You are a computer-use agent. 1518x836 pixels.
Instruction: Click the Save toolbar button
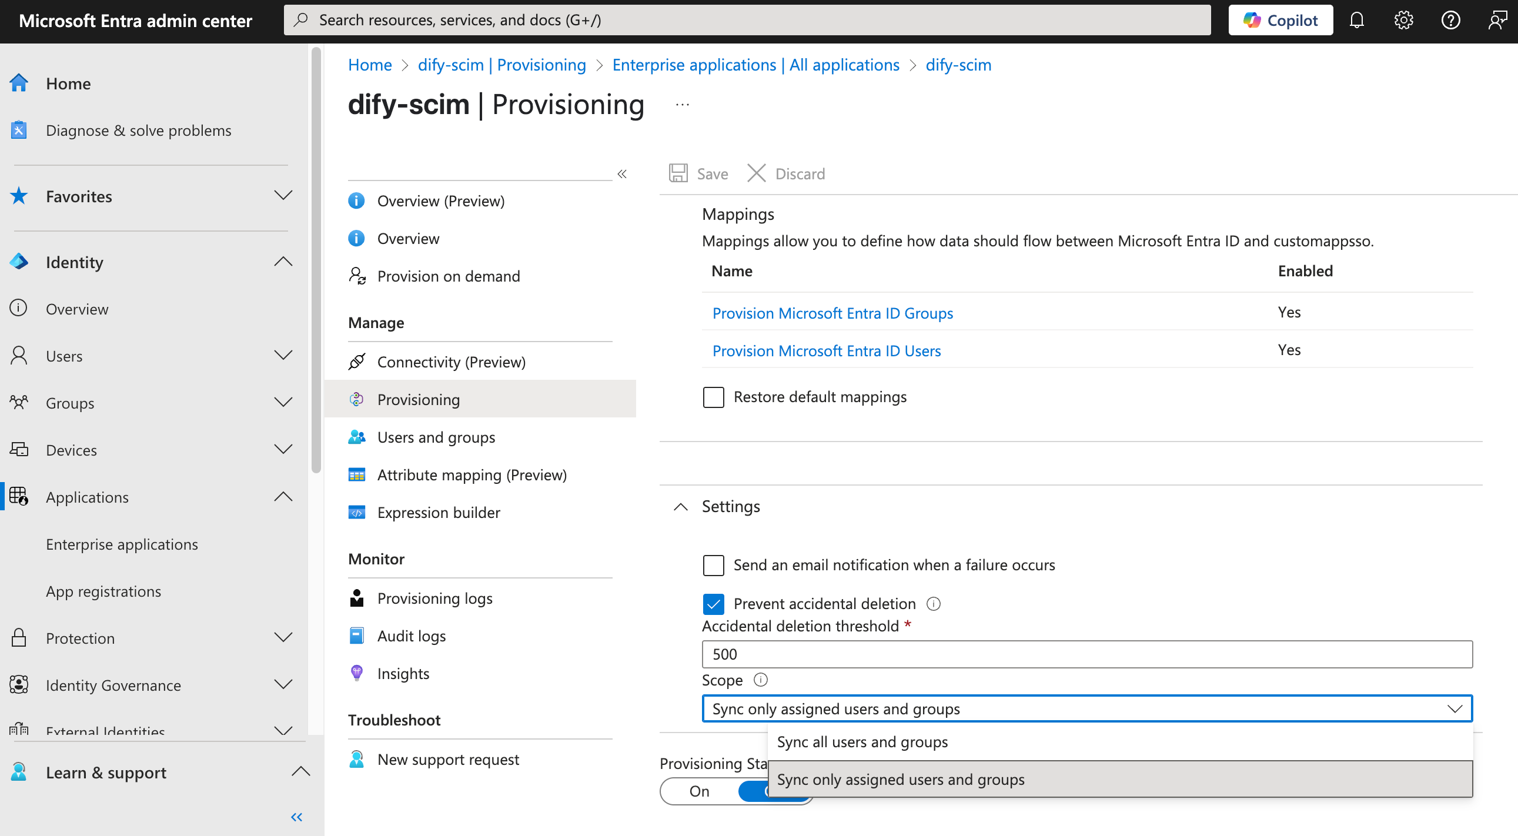click(x=698, y=174)
